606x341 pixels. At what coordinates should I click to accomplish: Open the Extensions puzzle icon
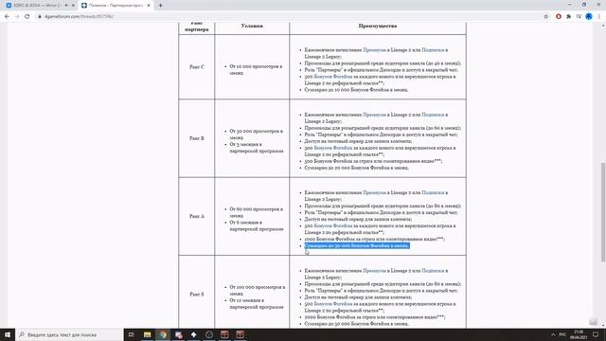(568, 17)
